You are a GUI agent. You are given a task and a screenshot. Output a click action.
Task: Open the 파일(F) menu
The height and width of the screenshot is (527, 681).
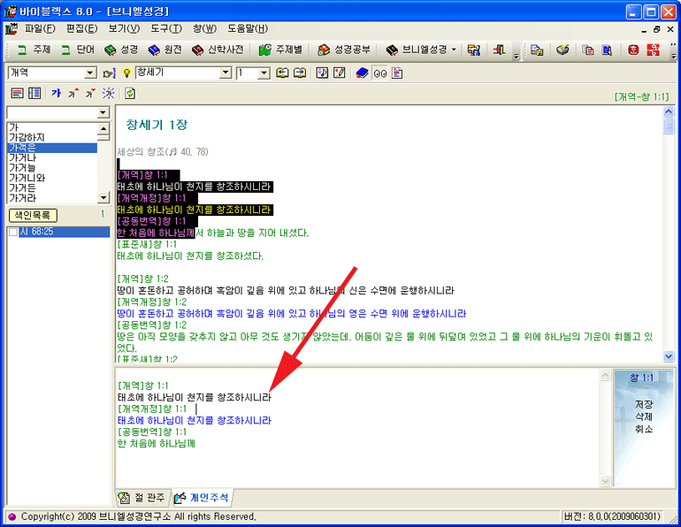pos(40,28)
